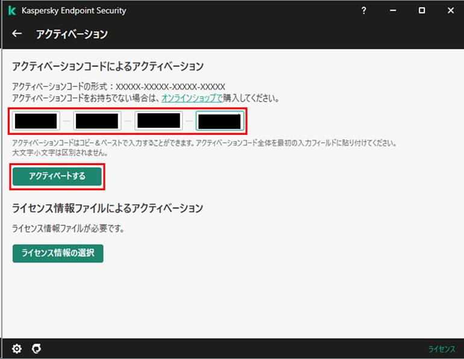Open the オンラインショップで link

192,98
